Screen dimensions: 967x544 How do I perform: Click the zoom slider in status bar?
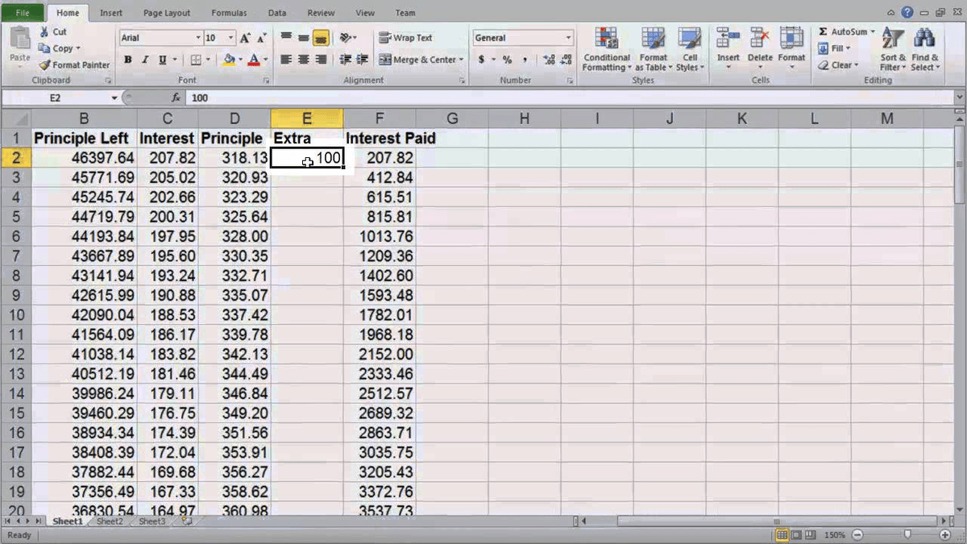pos(907,535)
